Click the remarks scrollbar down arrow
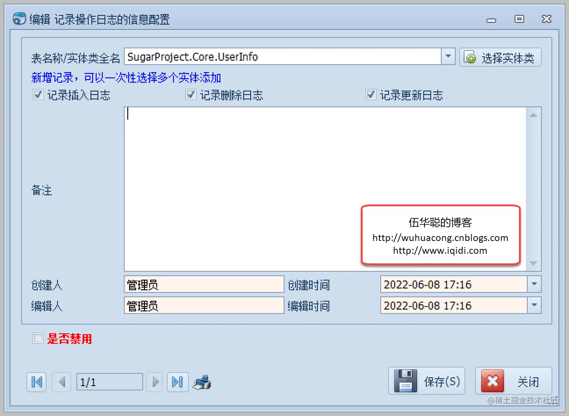569x416 pixels. tap(533, 263)
